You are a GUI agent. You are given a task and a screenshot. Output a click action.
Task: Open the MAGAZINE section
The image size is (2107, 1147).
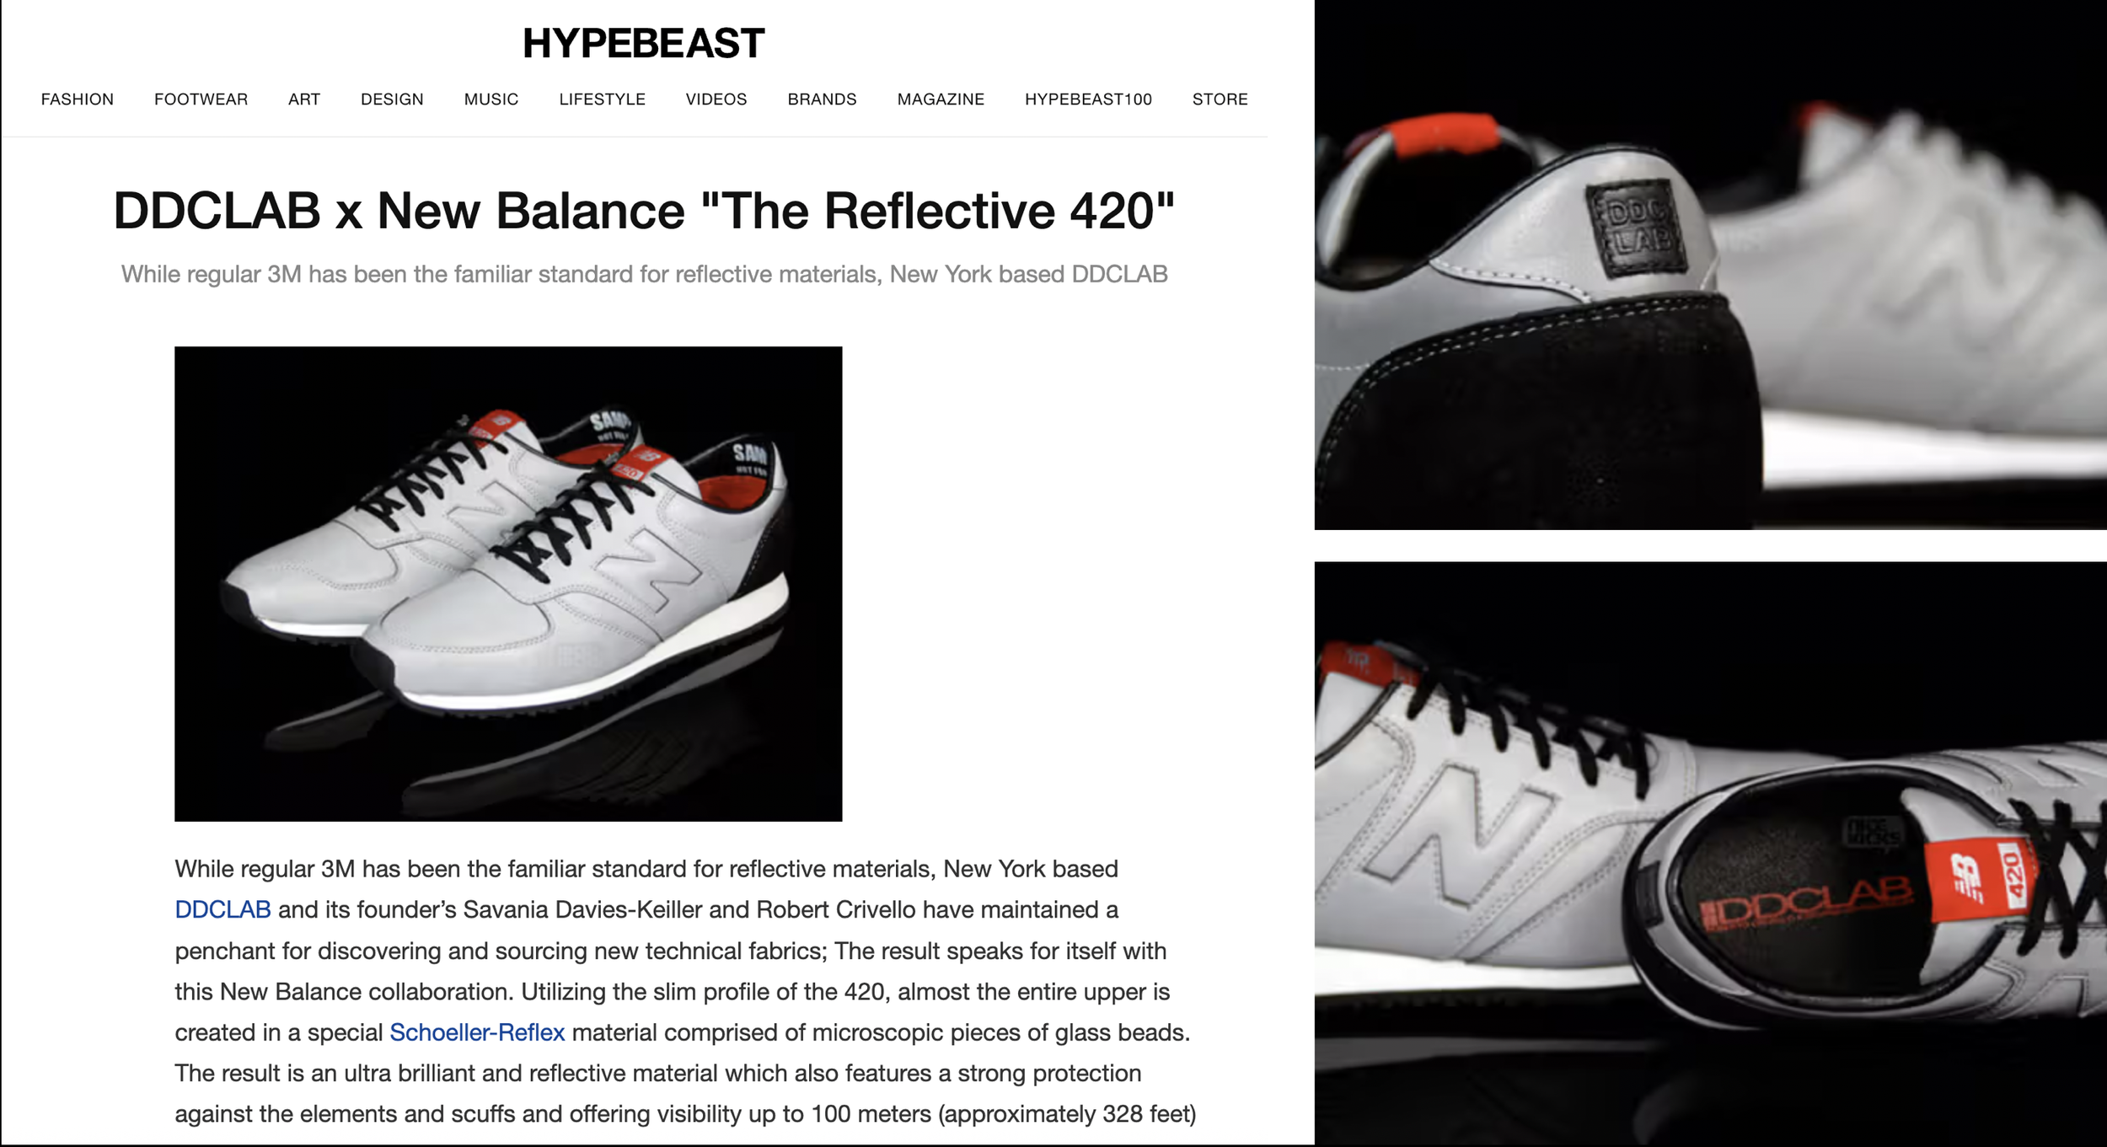[x=941, y=99]
